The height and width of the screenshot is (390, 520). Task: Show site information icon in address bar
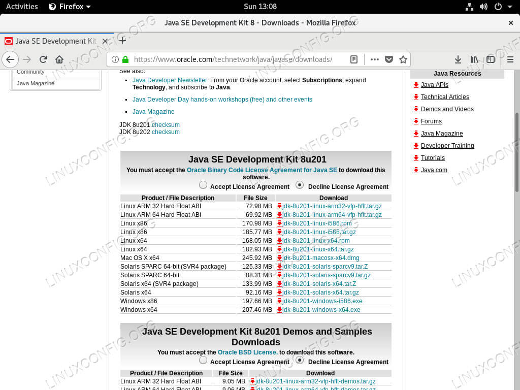115,60
